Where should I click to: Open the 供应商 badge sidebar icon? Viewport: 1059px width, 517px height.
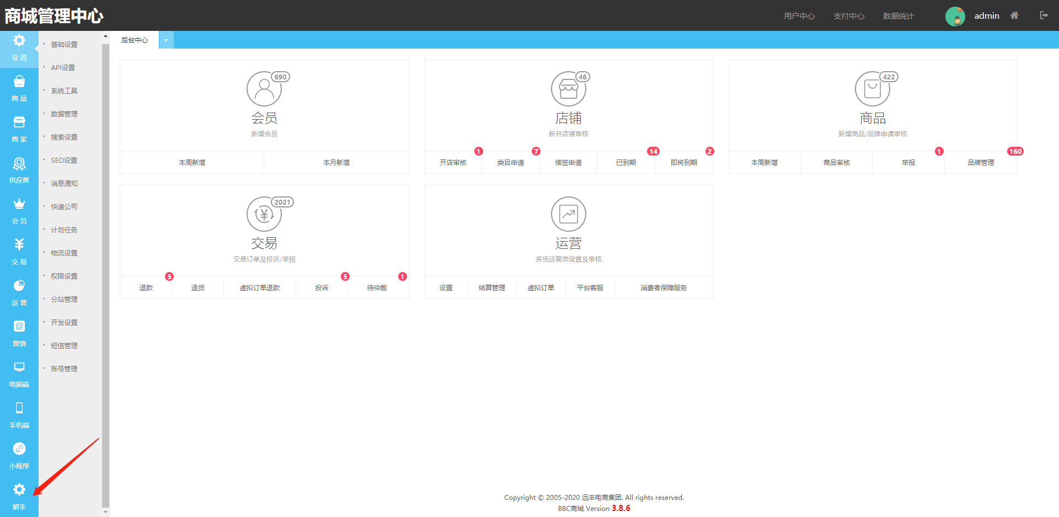19,163
